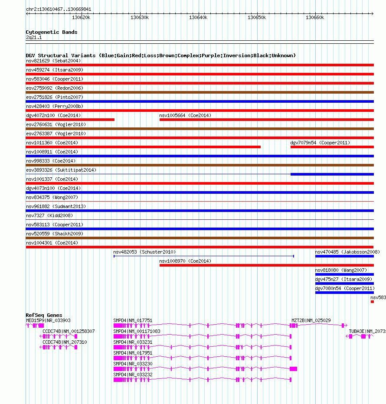The width and height of the screenshot is (386, 404).
Task: Open variant nsv428403 (Perry2008b)
Action: pyautogui.click(x=200, y=111)
